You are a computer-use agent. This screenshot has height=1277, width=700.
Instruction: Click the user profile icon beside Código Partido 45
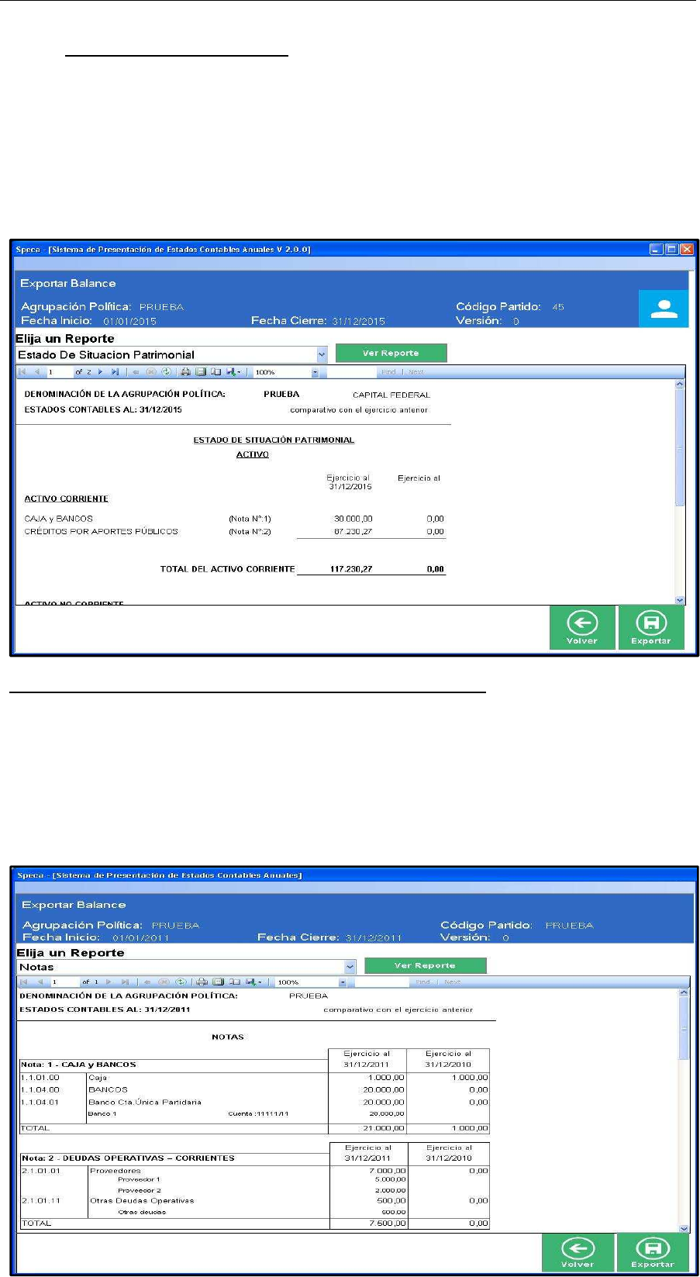[664, 309]
